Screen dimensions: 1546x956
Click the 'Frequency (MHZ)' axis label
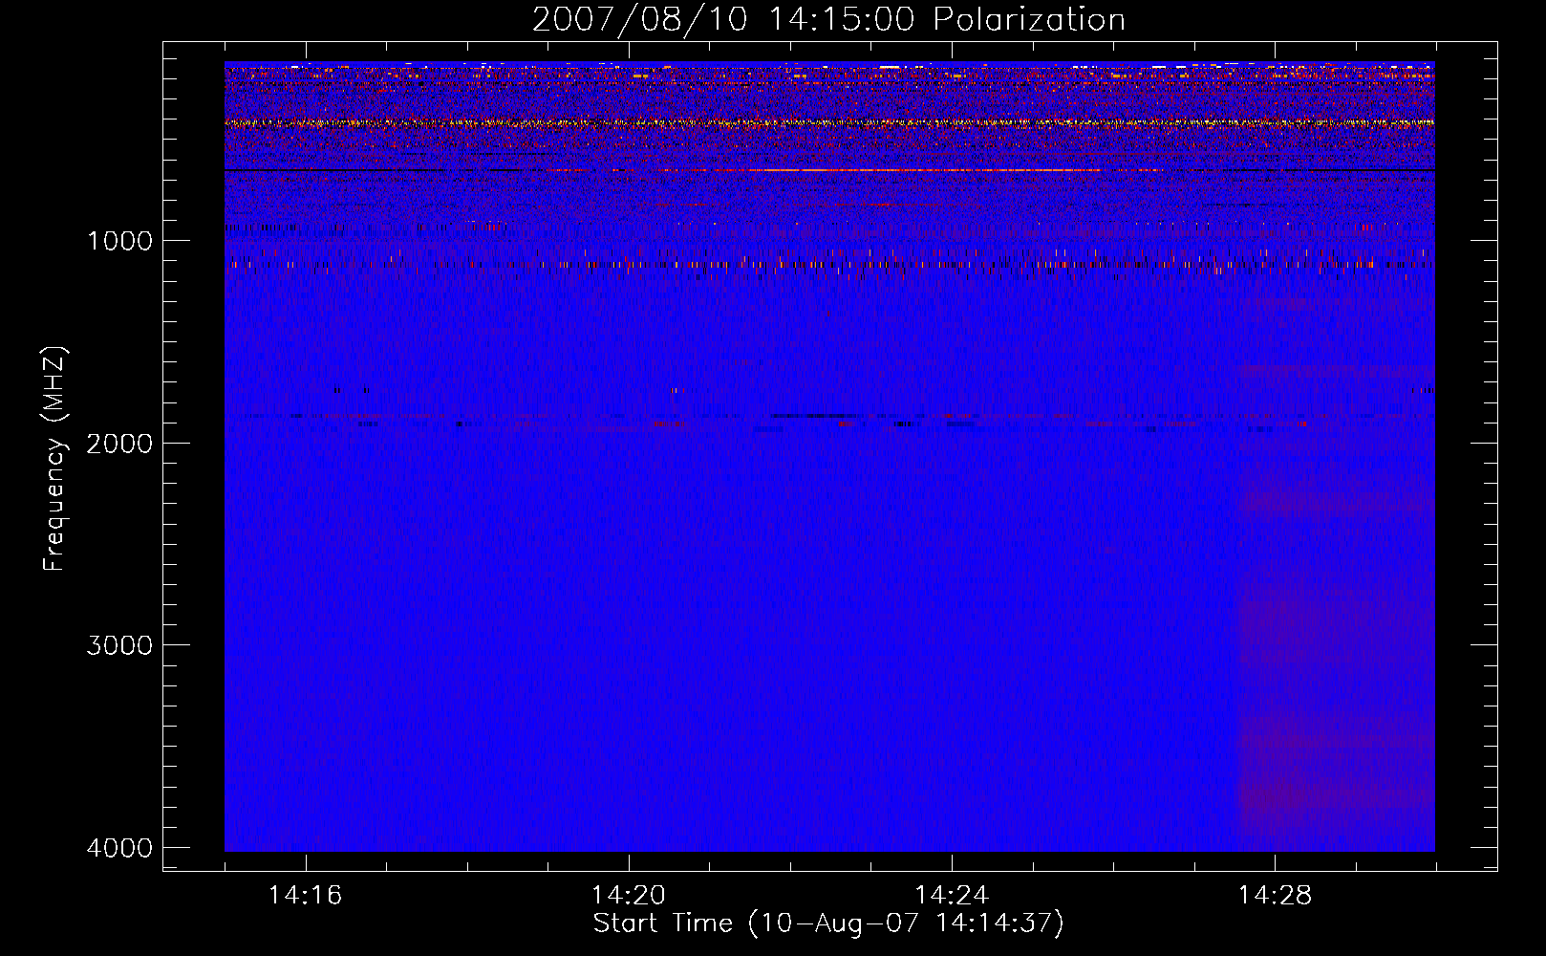pos(54,459)
